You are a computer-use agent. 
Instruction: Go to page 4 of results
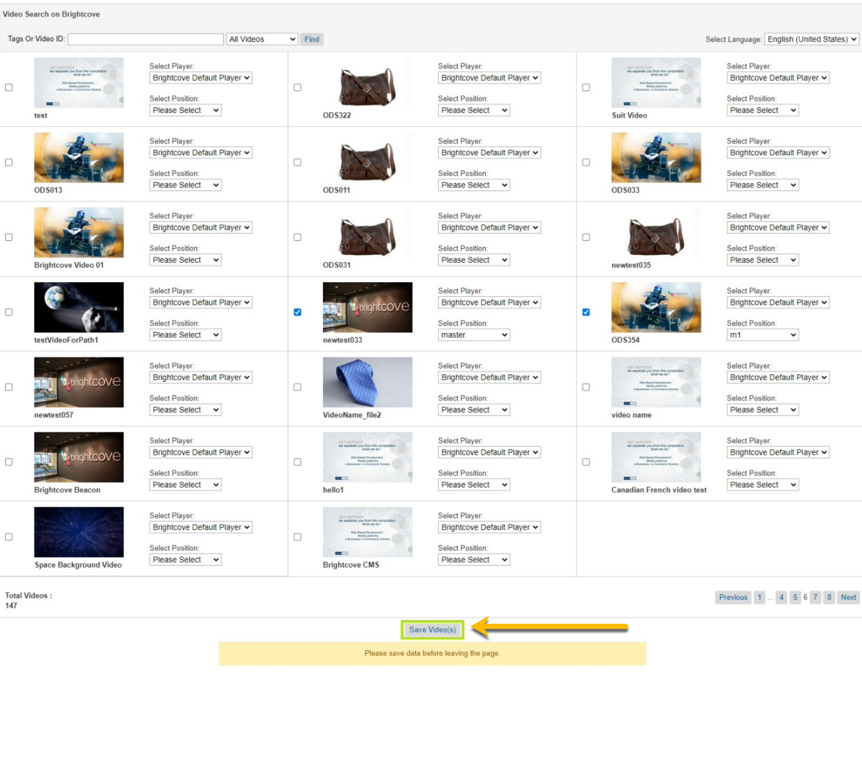[x=781, y=597]
